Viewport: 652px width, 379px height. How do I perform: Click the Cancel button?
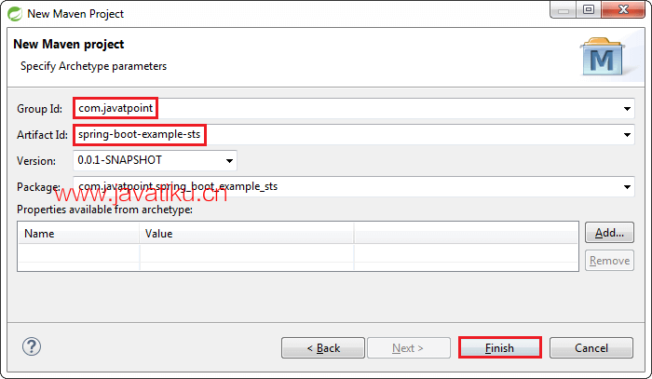[x=591, y=347]
